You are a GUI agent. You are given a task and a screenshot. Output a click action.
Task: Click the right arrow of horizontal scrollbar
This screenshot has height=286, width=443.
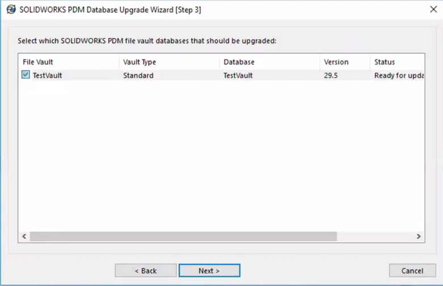419,236
